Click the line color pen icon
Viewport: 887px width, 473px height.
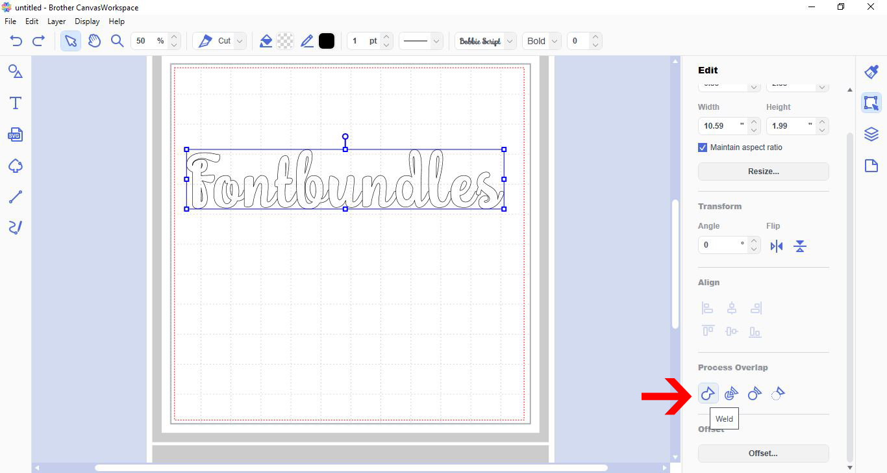307,41
